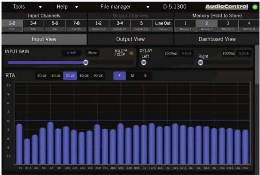This screenshot has width=260, height=175.
Task: Click the RTA section label
Action: point(10,76)
